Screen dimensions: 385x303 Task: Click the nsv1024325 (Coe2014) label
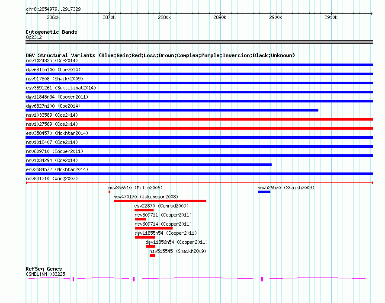(x=51, y=61)
